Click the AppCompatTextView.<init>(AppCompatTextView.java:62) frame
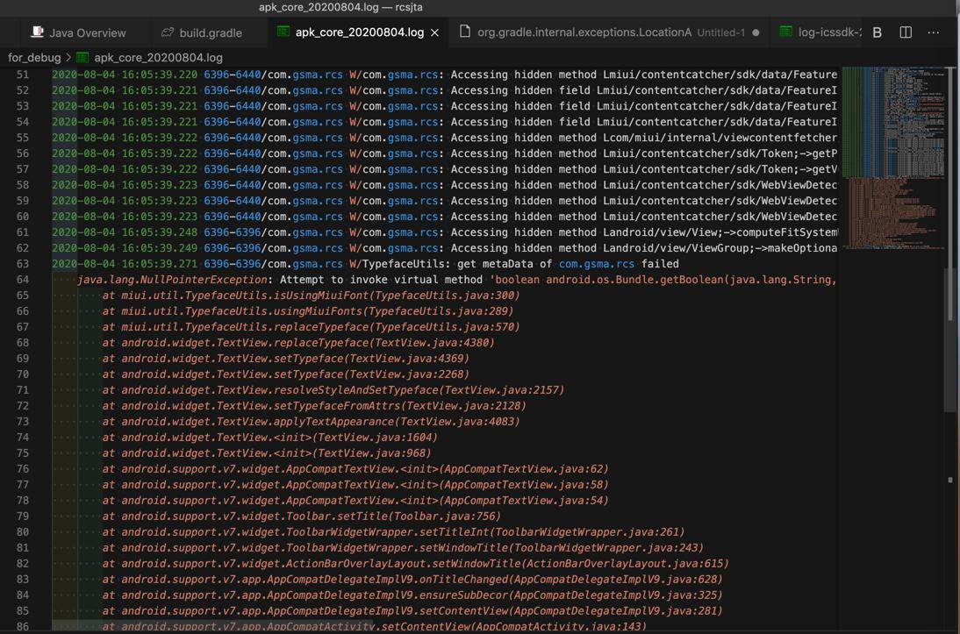 click(355, 469)
